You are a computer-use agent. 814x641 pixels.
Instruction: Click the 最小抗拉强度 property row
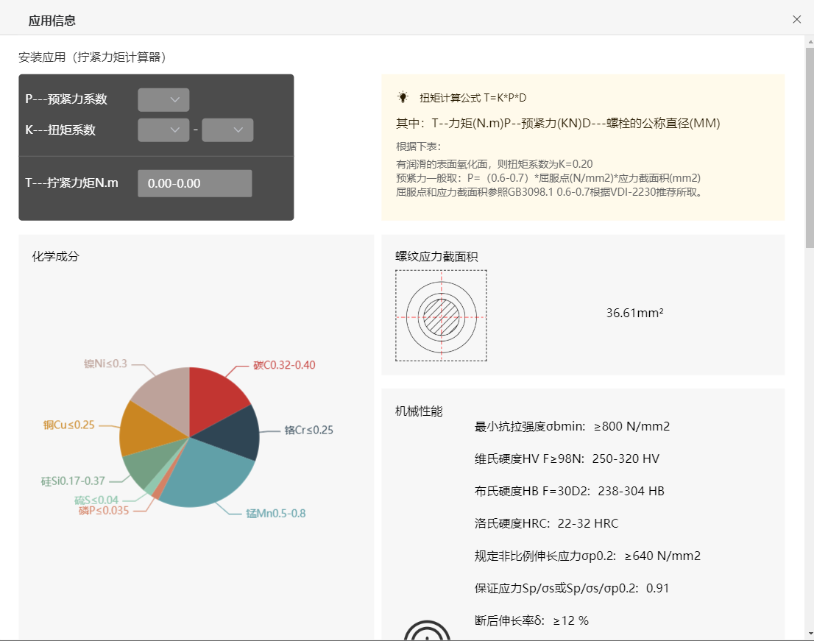pyautogui.click(x=572, y=427)
